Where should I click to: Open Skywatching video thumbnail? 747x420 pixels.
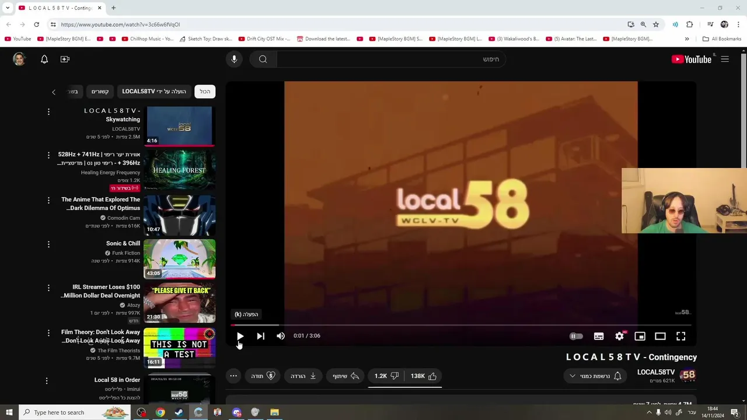179,126
